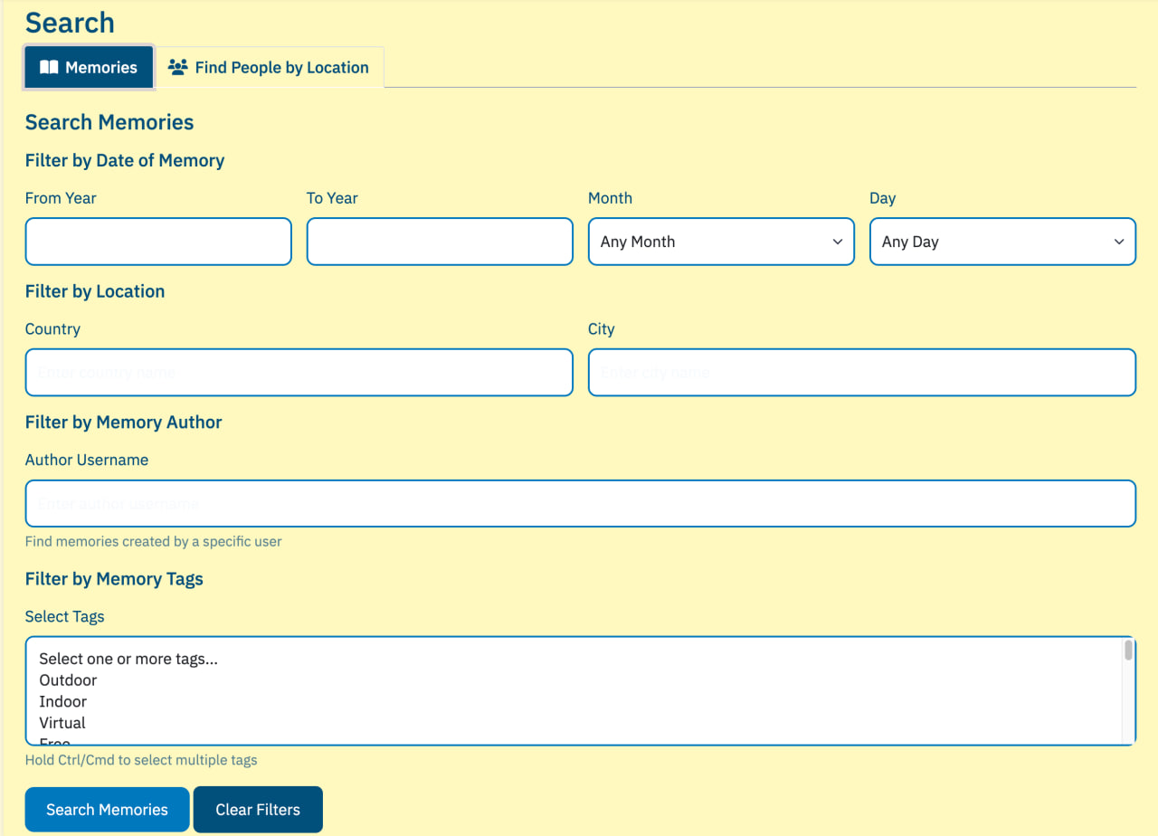Select the Outdoor tag in list

coord(68,680)
